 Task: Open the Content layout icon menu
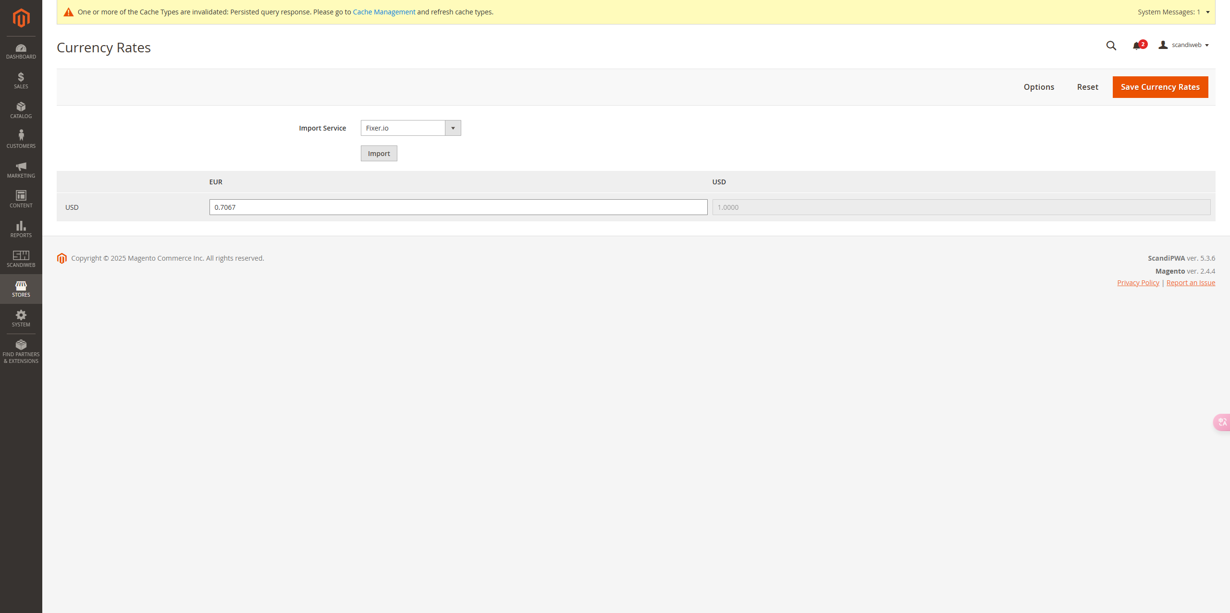[x=21, y=199]
